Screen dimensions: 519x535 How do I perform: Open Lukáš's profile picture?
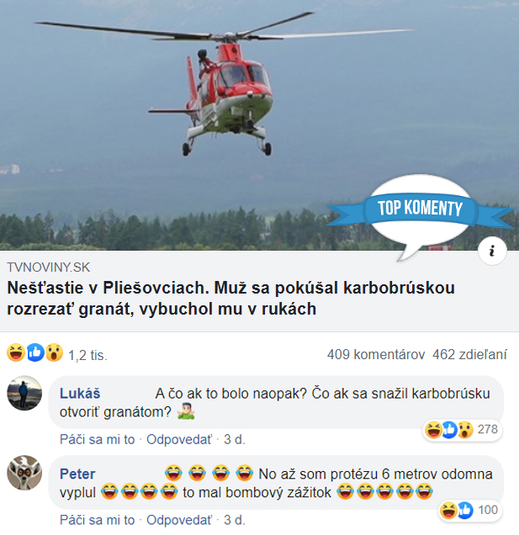click(24, 393)
